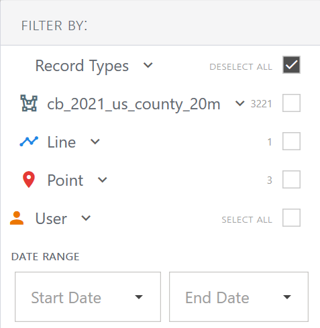Click the DESELECT ALL label

[241, 67]
